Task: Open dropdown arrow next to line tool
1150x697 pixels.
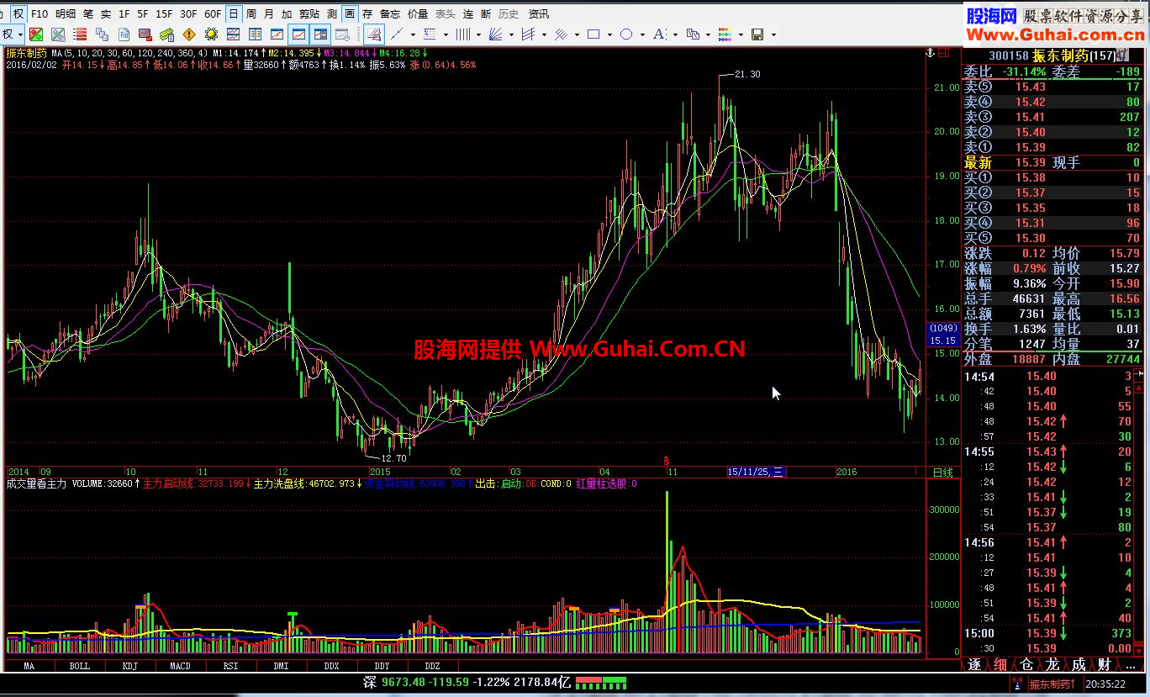Action: [413, 35]
